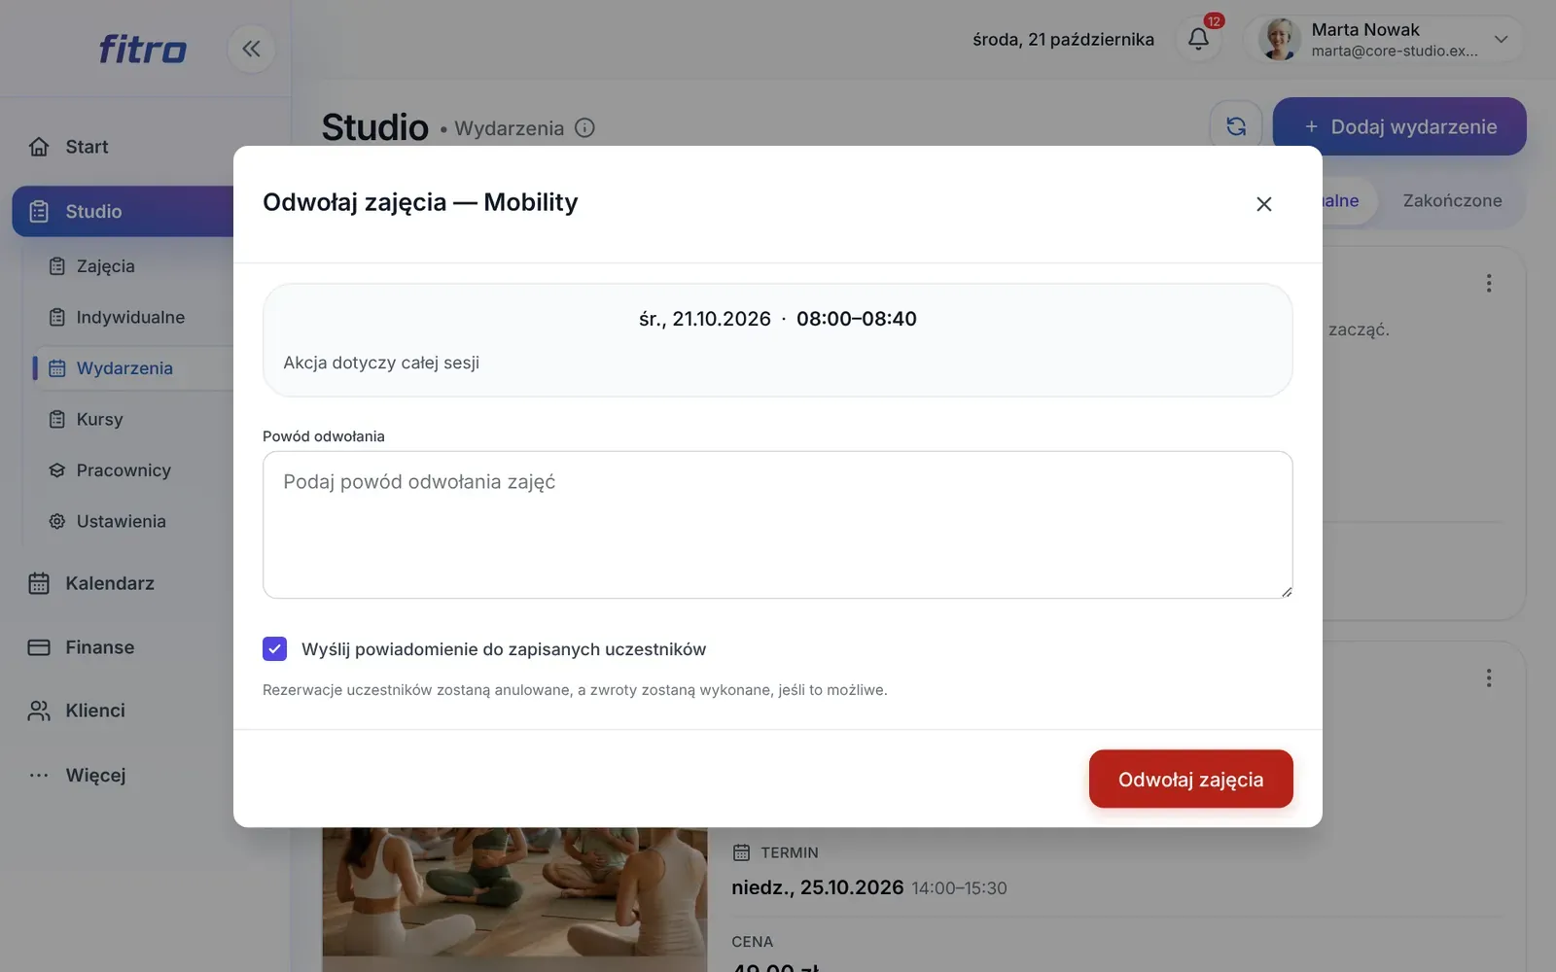Click the refresh events icon
Viewport: 1556px width, 972px height.
(1235, 126)
